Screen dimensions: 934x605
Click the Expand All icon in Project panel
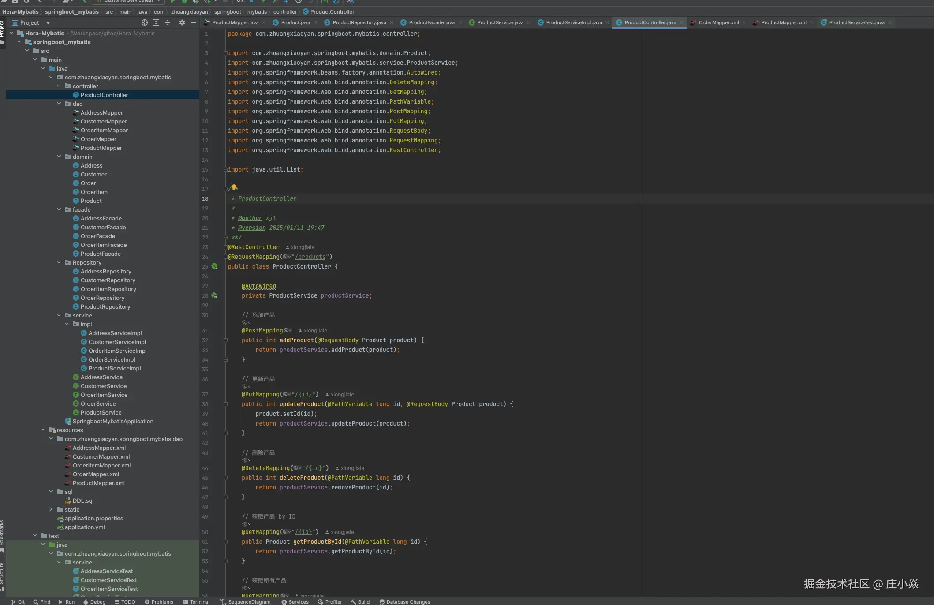tap(156, 22)
